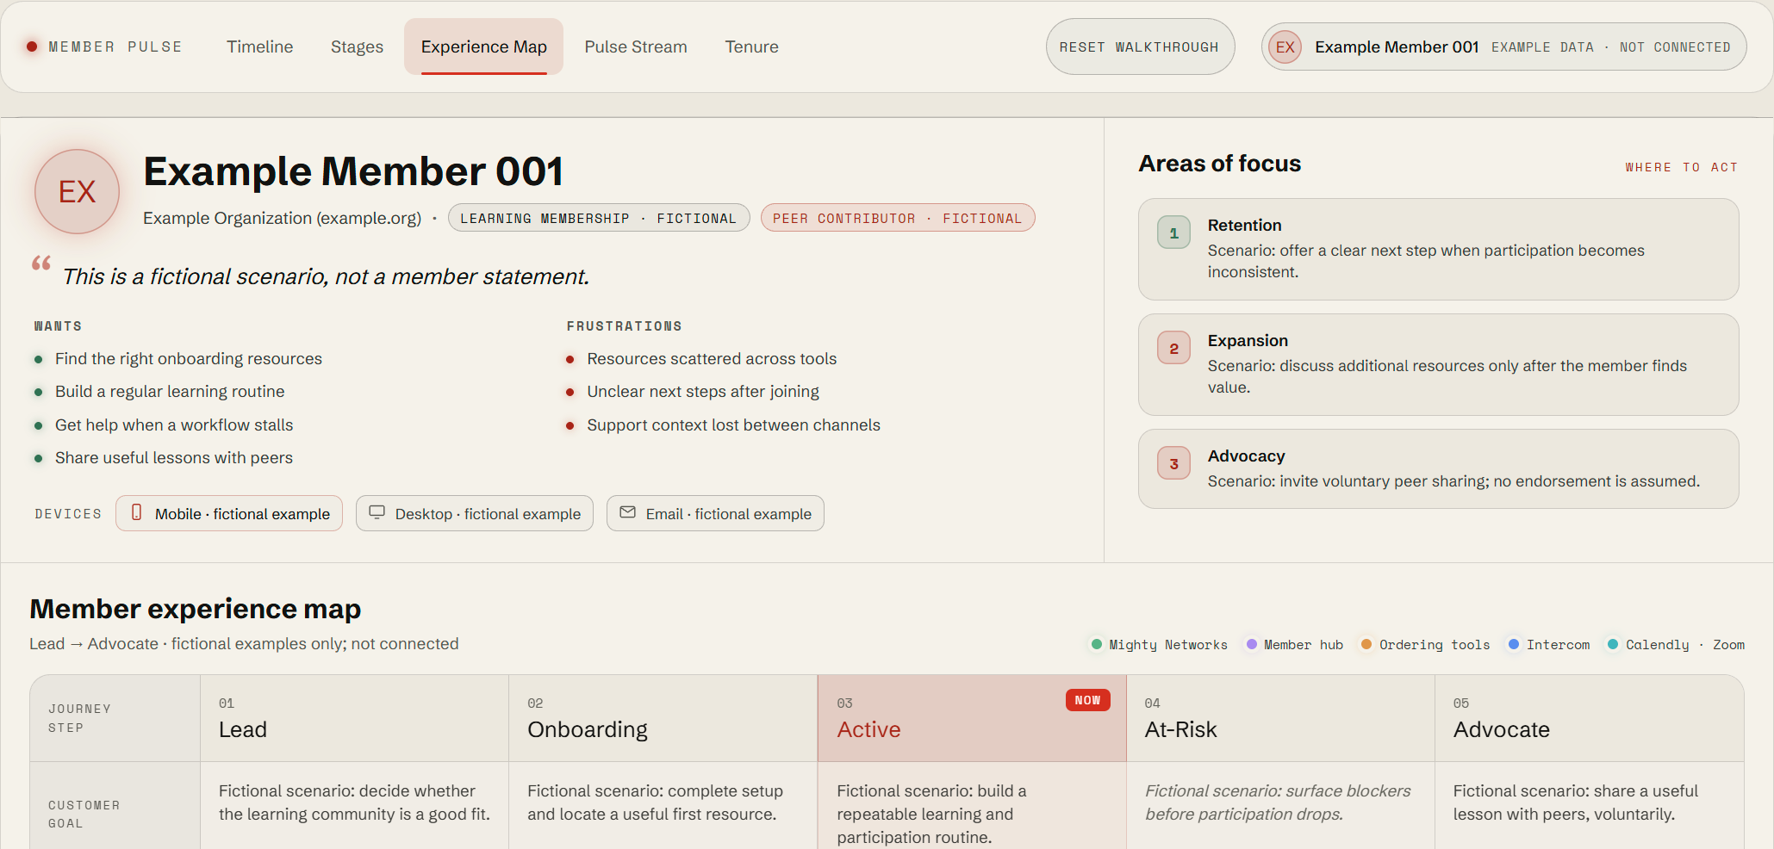The height and width of the screenshot is (849, 1774).
Task: Open the Retention focus card
Action: click(x=1438, y=249)
